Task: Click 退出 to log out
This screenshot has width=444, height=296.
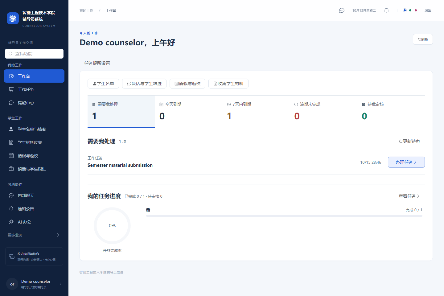Action: click(428, 10)
